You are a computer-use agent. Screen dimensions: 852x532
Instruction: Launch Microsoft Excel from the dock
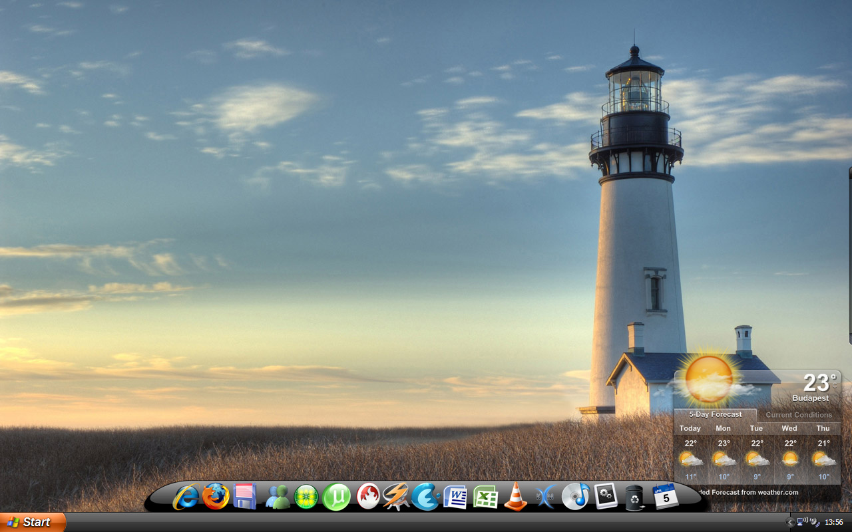486,497
